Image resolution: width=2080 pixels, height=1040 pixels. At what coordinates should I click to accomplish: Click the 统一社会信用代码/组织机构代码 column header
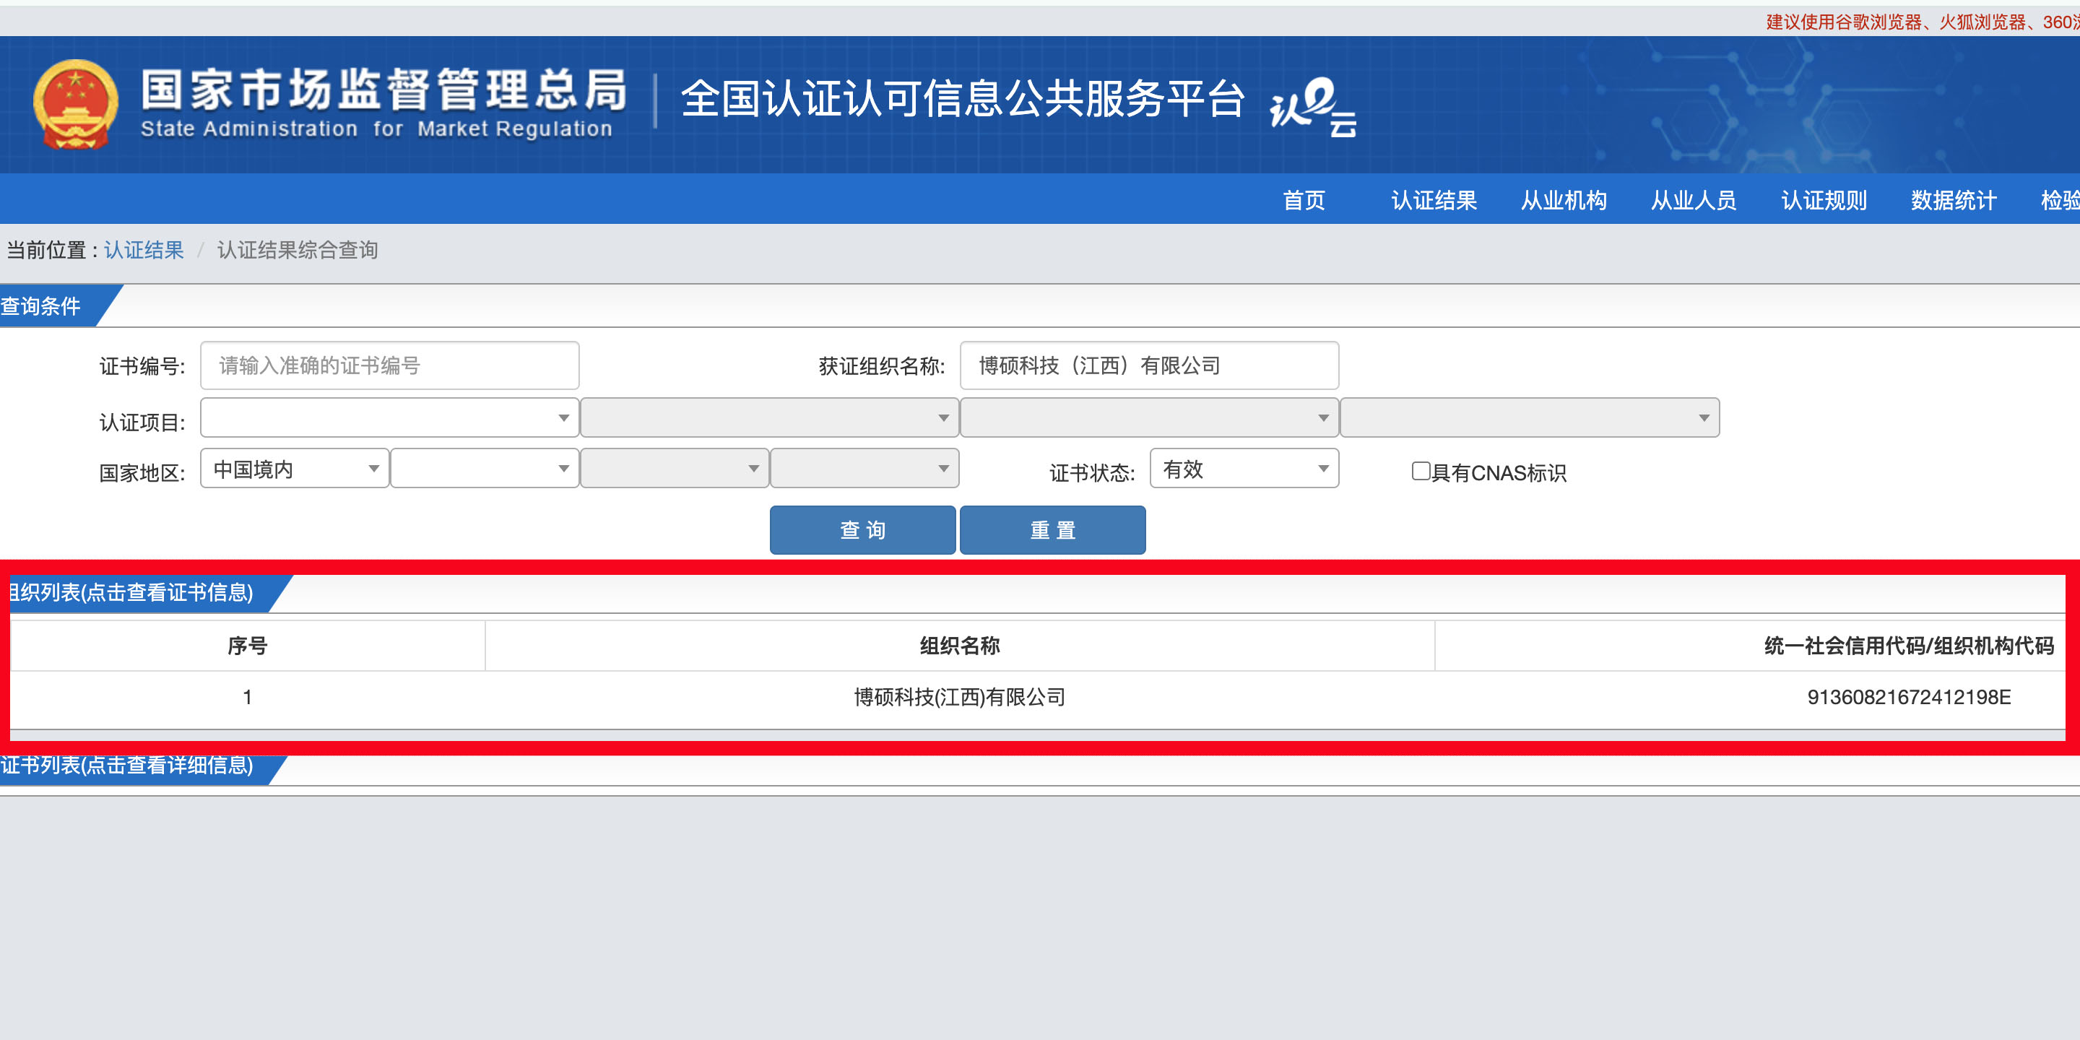(x=1909, y=645)
